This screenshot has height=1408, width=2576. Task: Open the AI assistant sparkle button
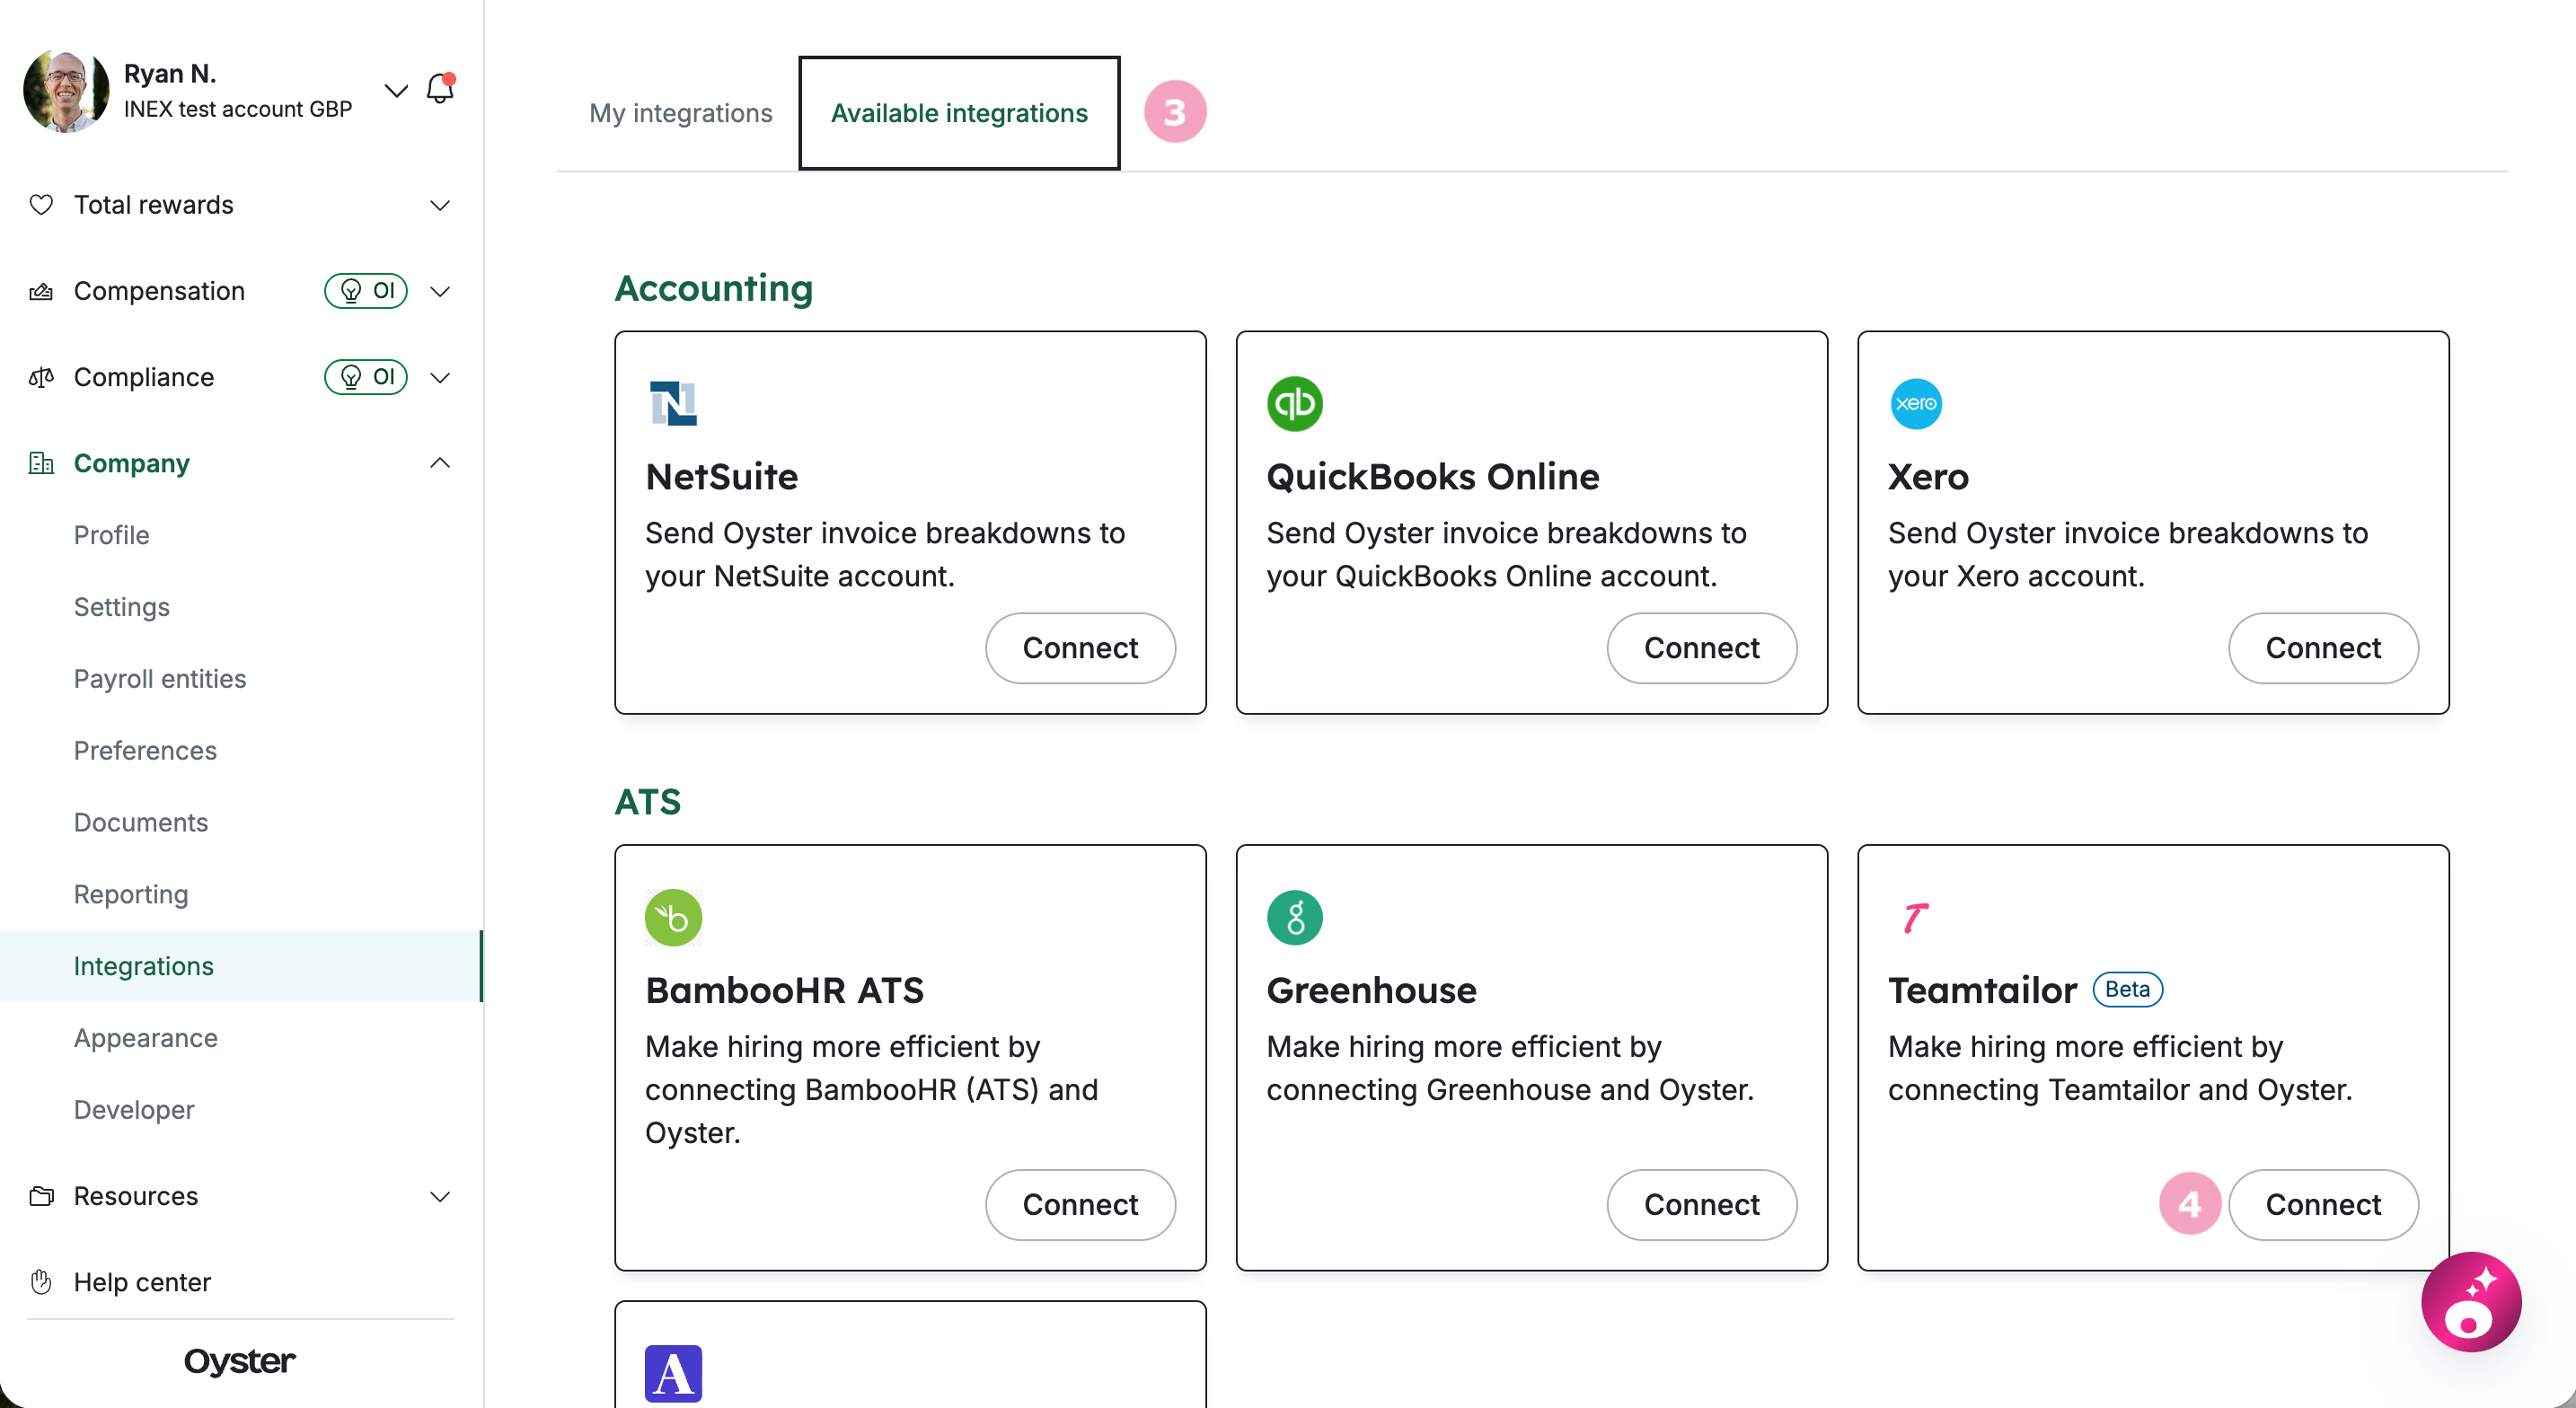2471,1302
